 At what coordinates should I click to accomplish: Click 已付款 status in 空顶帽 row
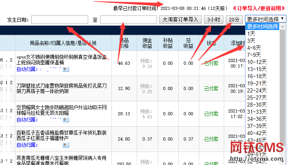click(212, 114)
